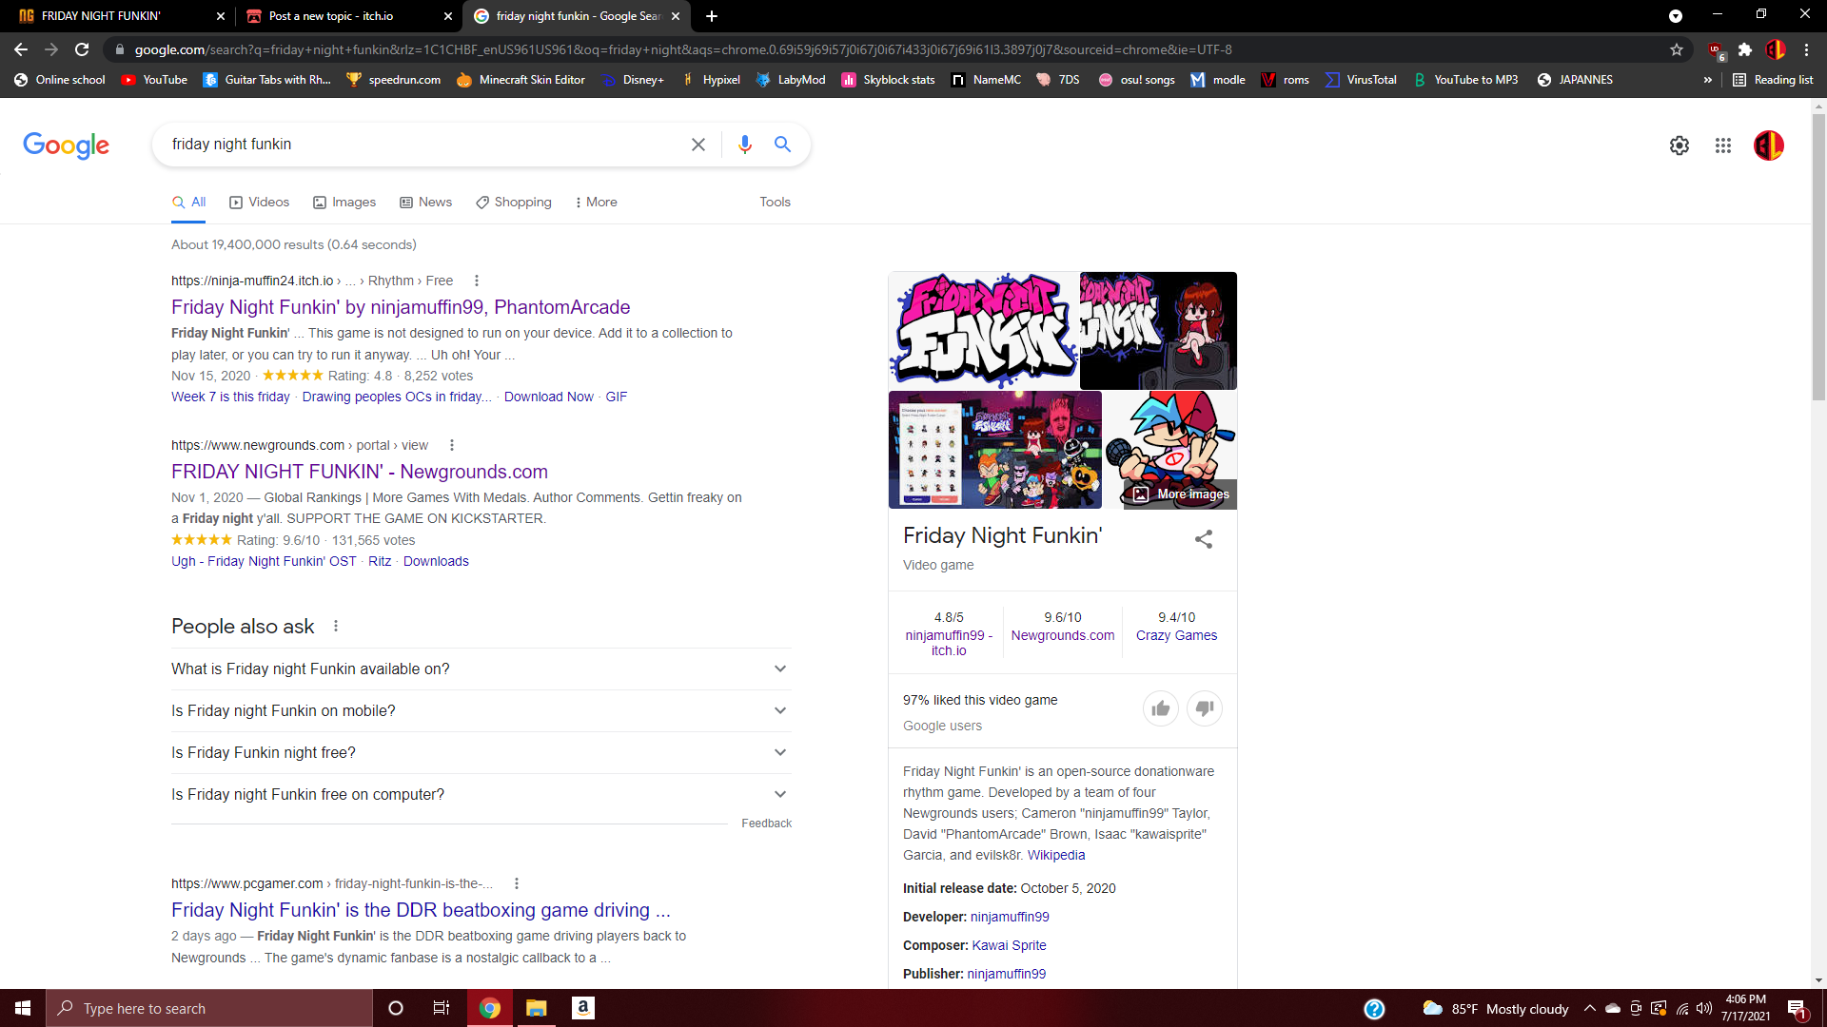Select the News search filter

coord(425,202)
